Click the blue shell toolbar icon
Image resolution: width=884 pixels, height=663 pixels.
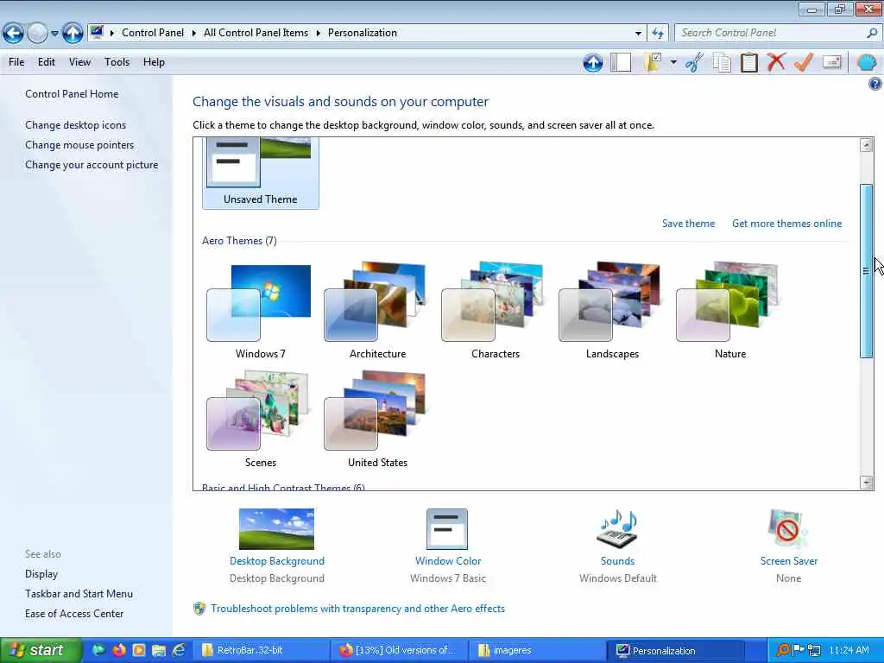click(867, 62)
